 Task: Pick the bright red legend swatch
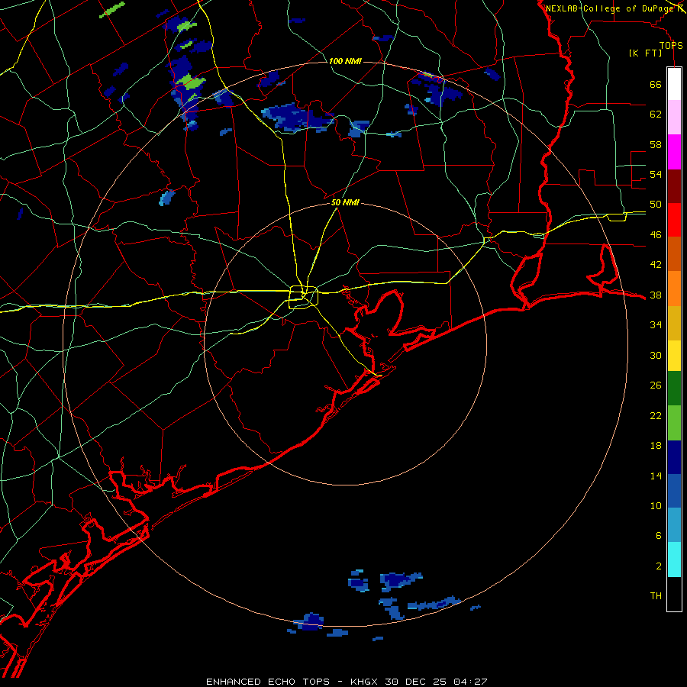click(674, 220)
